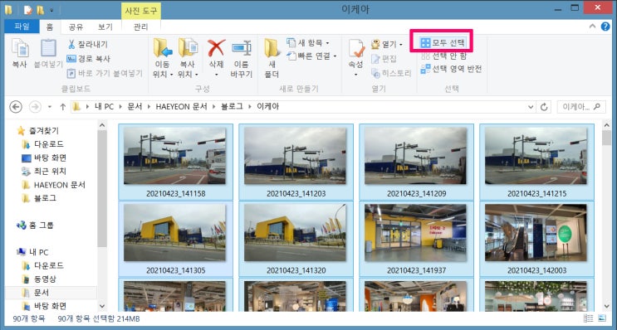Select thumbnail 20210423_141158
The height and width of the screenshot is (330, 617).
175,162
